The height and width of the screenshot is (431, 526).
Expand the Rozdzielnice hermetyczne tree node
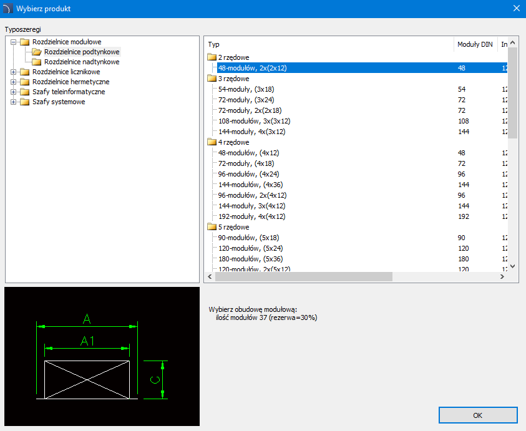[x=14, y=82]
